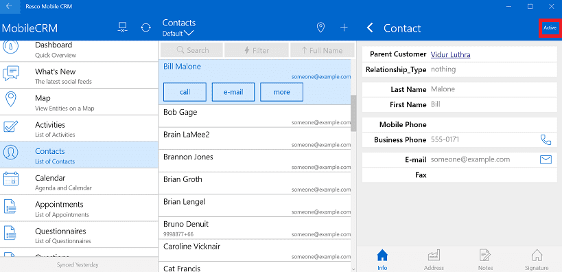Click the Calendar icon in the sidebar
This screenshot has width=562, height=272.
11,179
